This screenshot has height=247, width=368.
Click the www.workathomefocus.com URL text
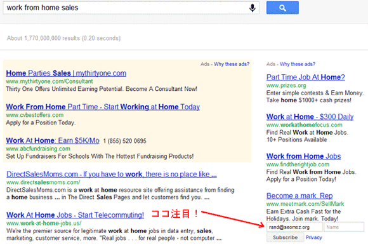[304, 124]
